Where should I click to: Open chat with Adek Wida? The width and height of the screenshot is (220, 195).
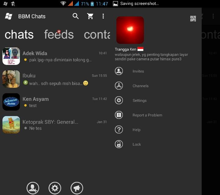(x=55, y=56)
